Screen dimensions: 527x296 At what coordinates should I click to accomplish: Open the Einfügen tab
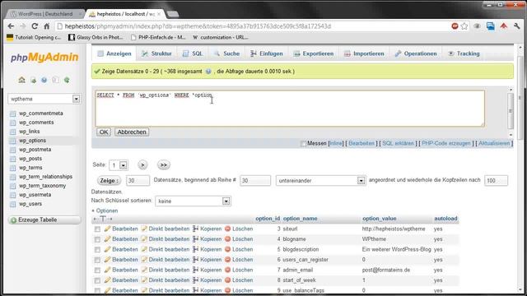[267, 53]
